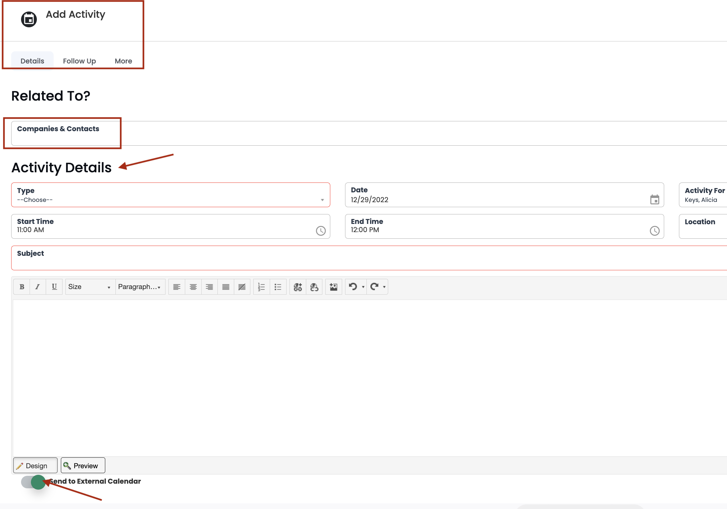Click the Date field value 12/29/2022
This screenshot has width=727, height=509.
click(x=369, y=200)
